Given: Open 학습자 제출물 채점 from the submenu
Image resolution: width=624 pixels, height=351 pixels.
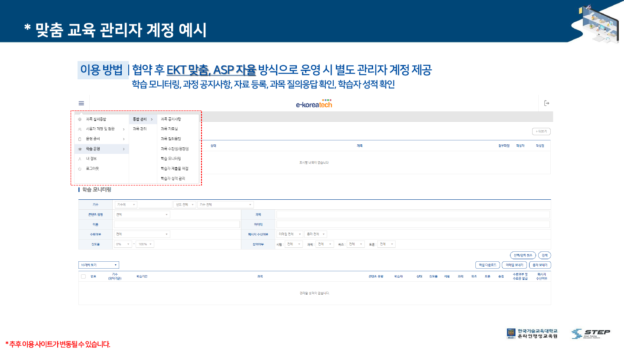Looking at the screenshot, I should pos(175,169).
